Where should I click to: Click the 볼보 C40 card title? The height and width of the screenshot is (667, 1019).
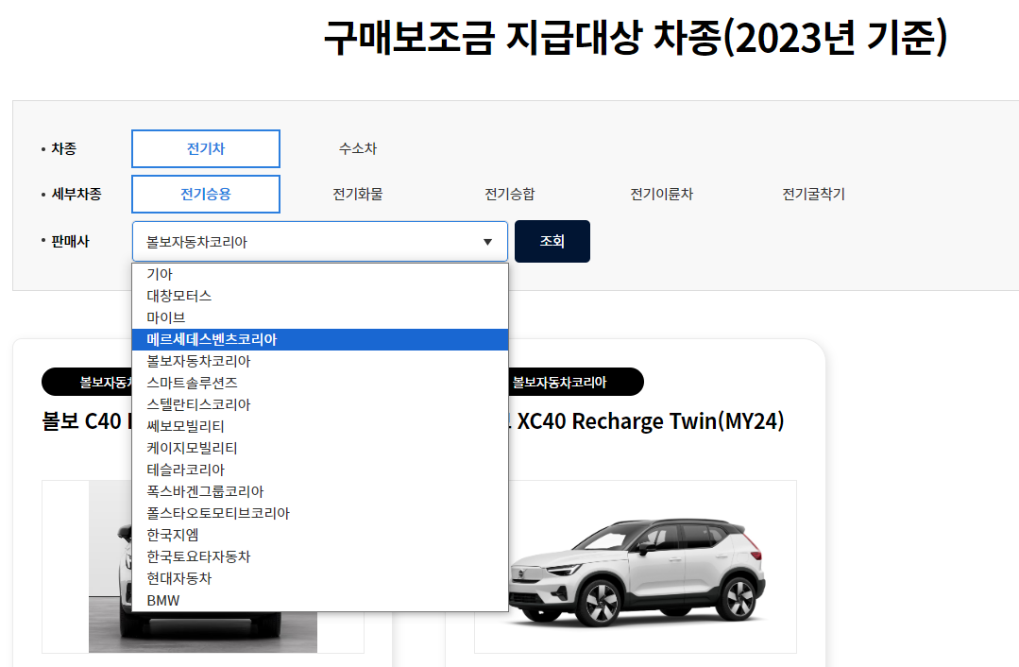(87, 421)
